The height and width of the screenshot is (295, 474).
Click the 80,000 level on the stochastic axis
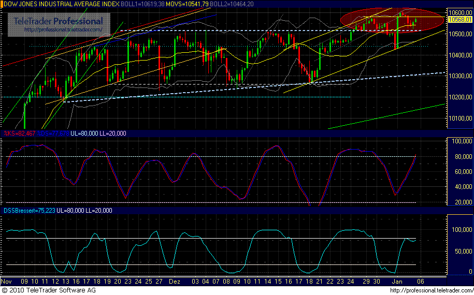click(460, 156)
